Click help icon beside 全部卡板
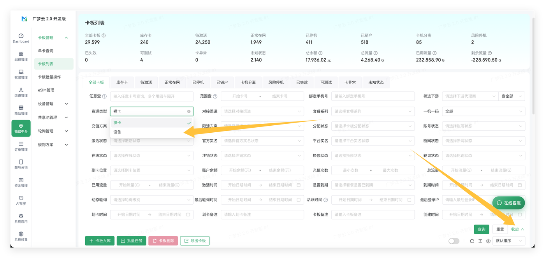Screen dimensions: 545x258 (104, 35)
